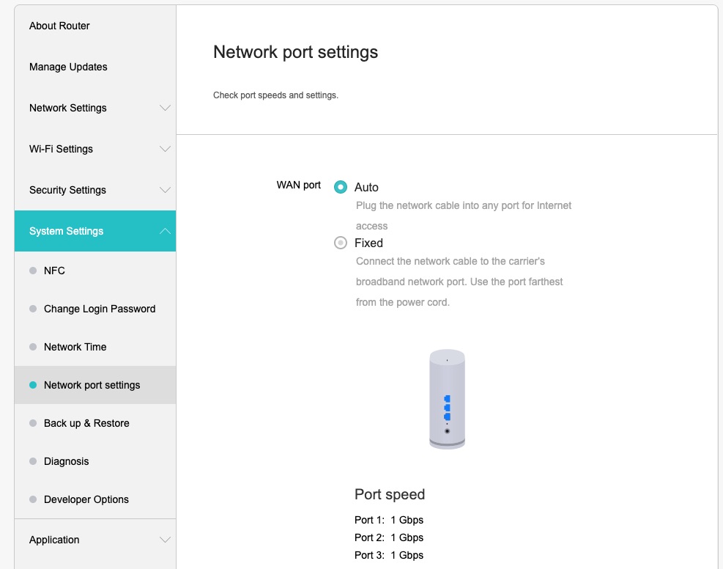The height and width of the screenshot is (569, 723).
Task: Select the Auto WAN port radio button
Action: (341, 187)
